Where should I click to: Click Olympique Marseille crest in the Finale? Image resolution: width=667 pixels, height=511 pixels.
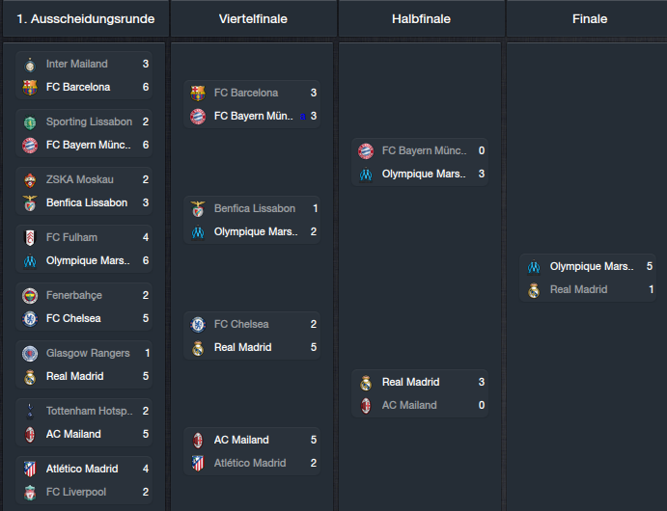pos(534,267)
